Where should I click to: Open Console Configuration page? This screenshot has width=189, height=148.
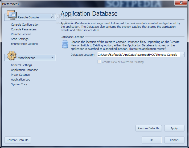pos(25,25)
